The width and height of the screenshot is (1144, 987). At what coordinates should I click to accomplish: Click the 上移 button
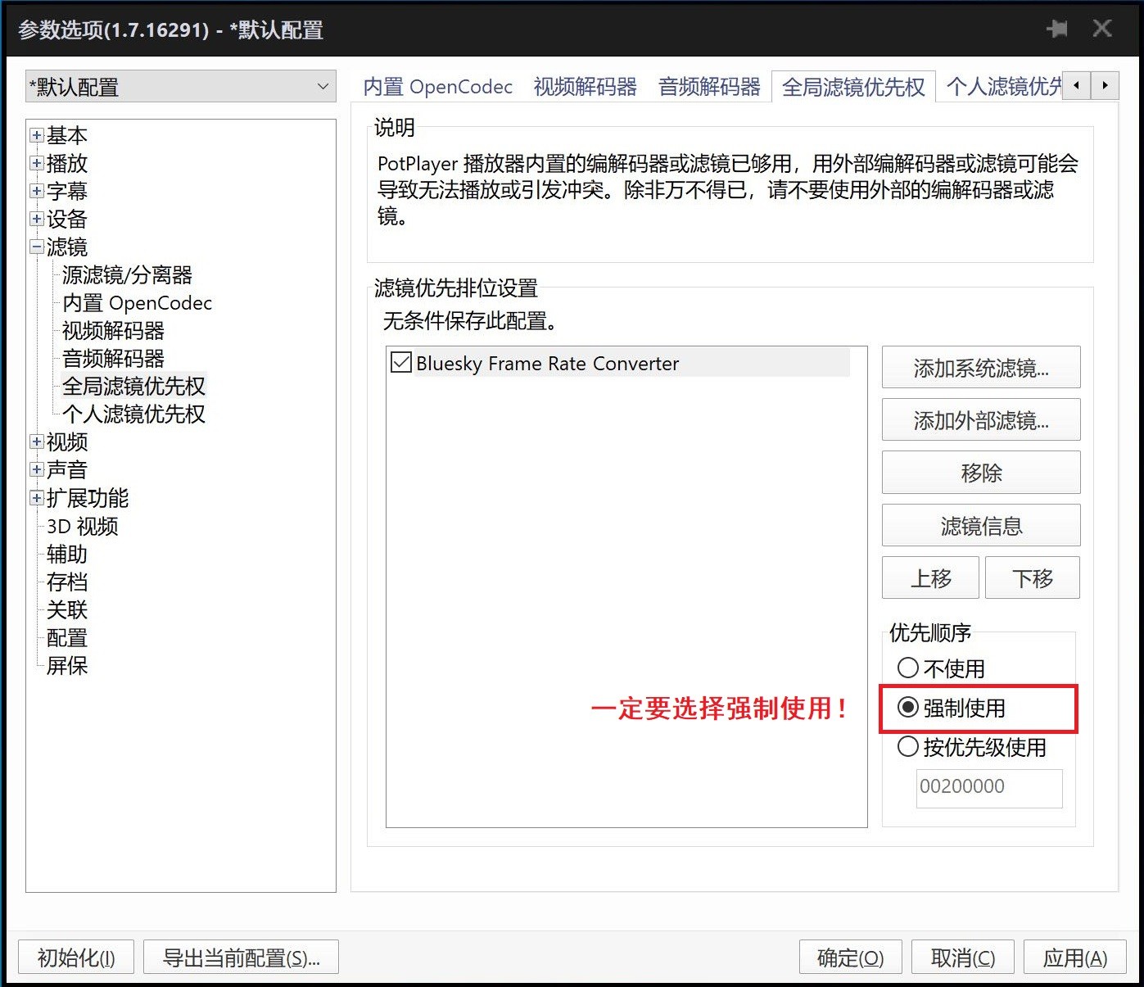(930, 578)
